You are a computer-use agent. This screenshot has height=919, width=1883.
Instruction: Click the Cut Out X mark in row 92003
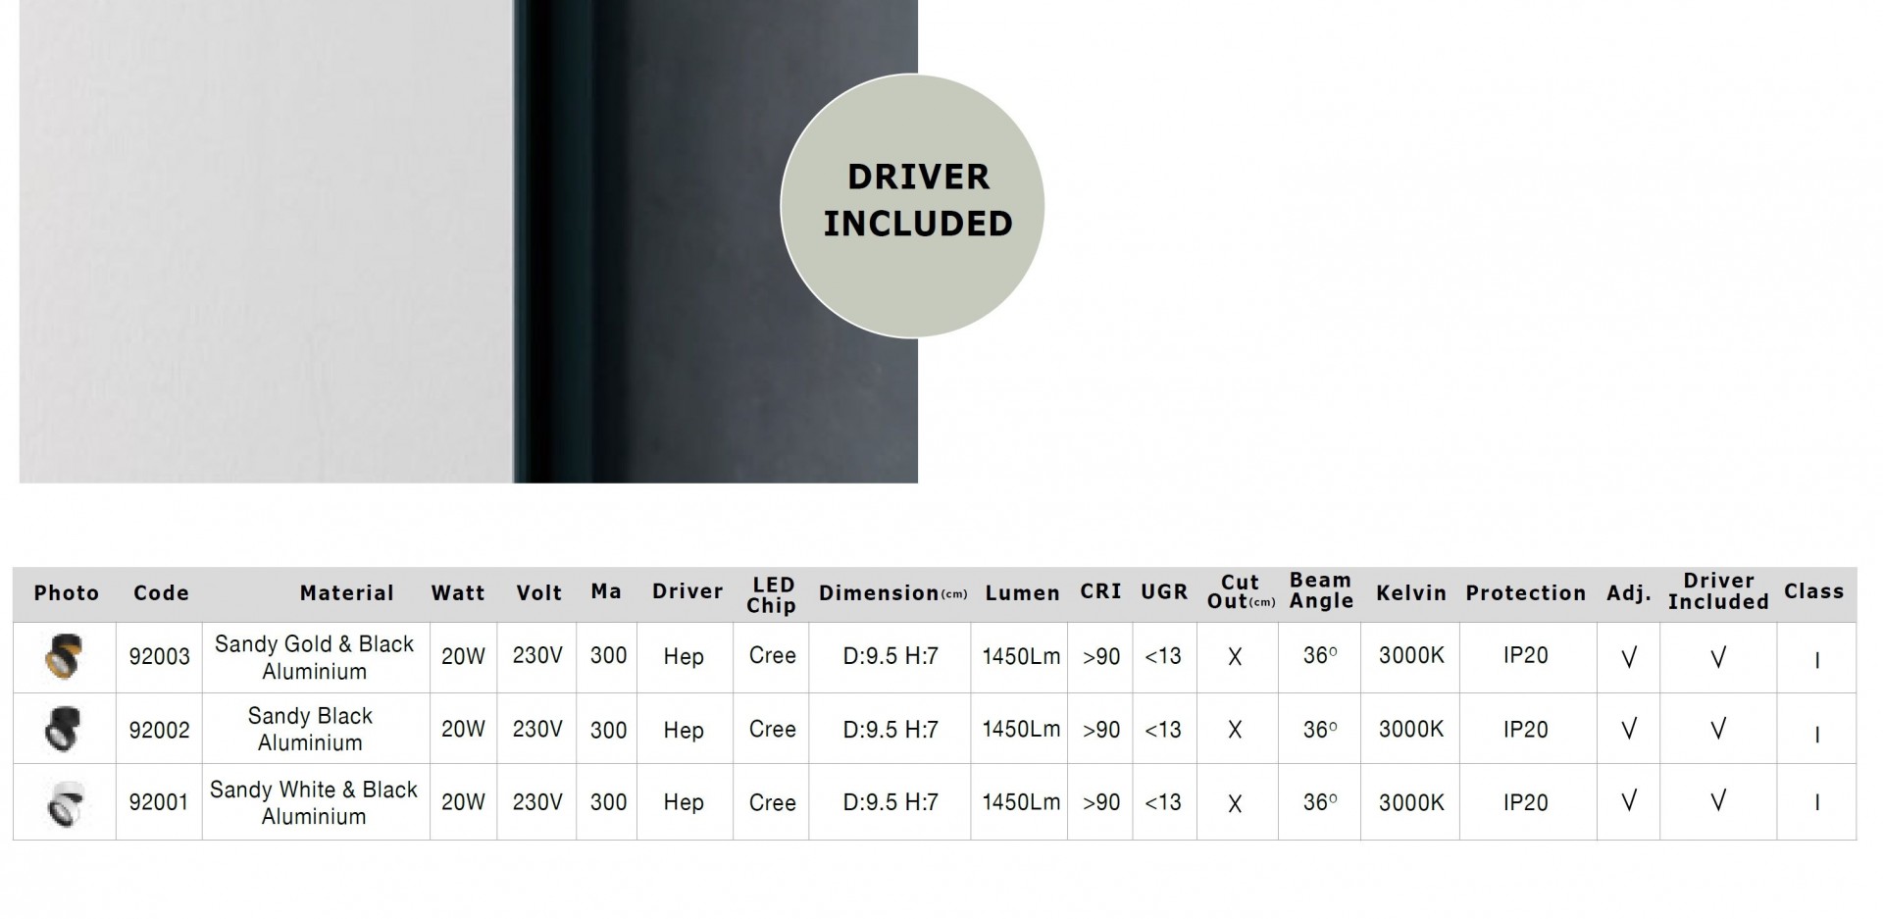pos(1235,657)
